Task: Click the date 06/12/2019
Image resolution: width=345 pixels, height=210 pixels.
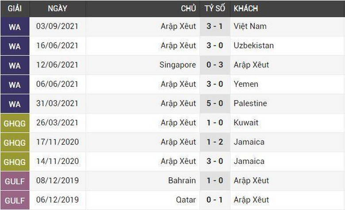Action: pos(57,200)
